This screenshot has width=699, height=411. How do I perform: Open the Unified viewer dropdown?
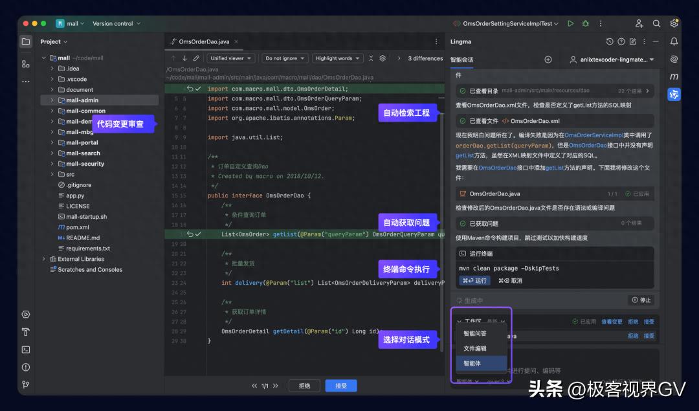231,58
